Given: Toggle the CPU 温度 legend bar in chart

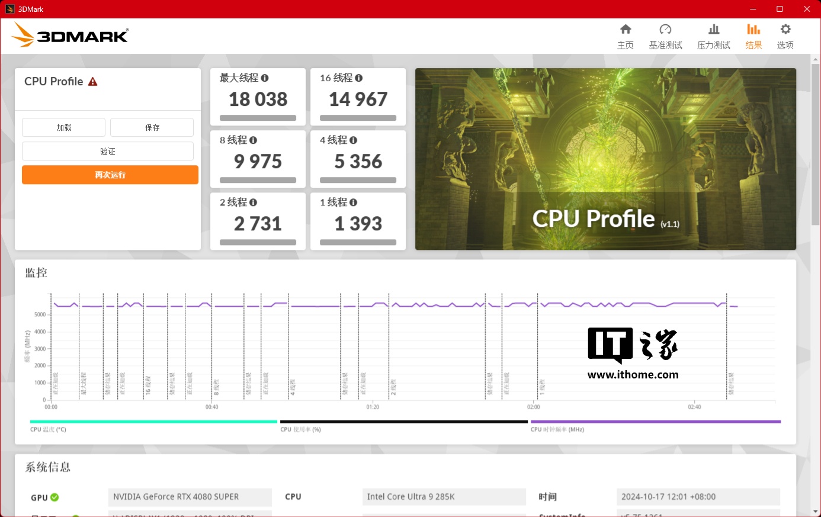Looking at the screenshot, I should pyautogui.click(x=153, y=422).
